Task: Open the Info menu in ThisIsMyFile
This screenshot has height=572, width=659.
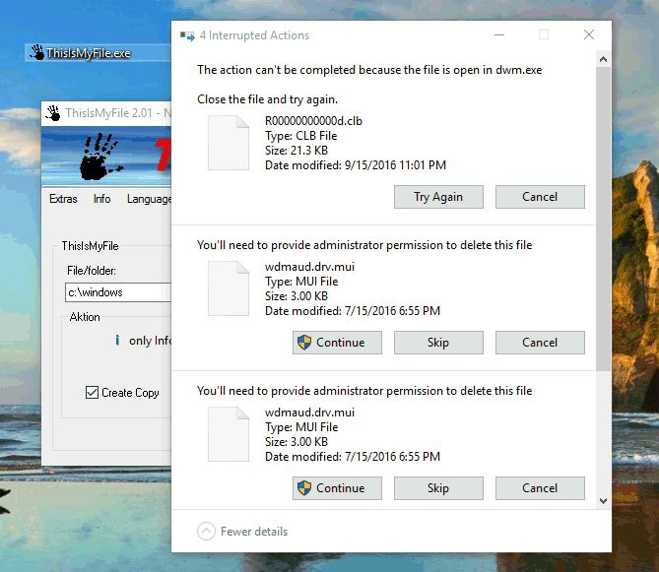Action: [x=102, y=199]
